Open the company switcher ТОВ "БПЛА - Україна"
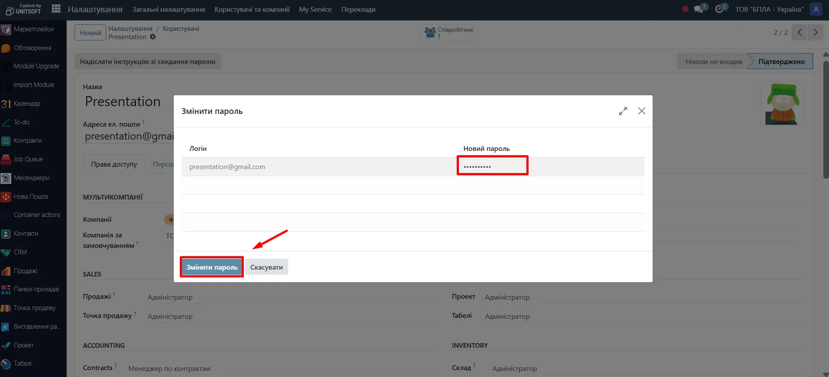829x377 pixels. [769, 9]
